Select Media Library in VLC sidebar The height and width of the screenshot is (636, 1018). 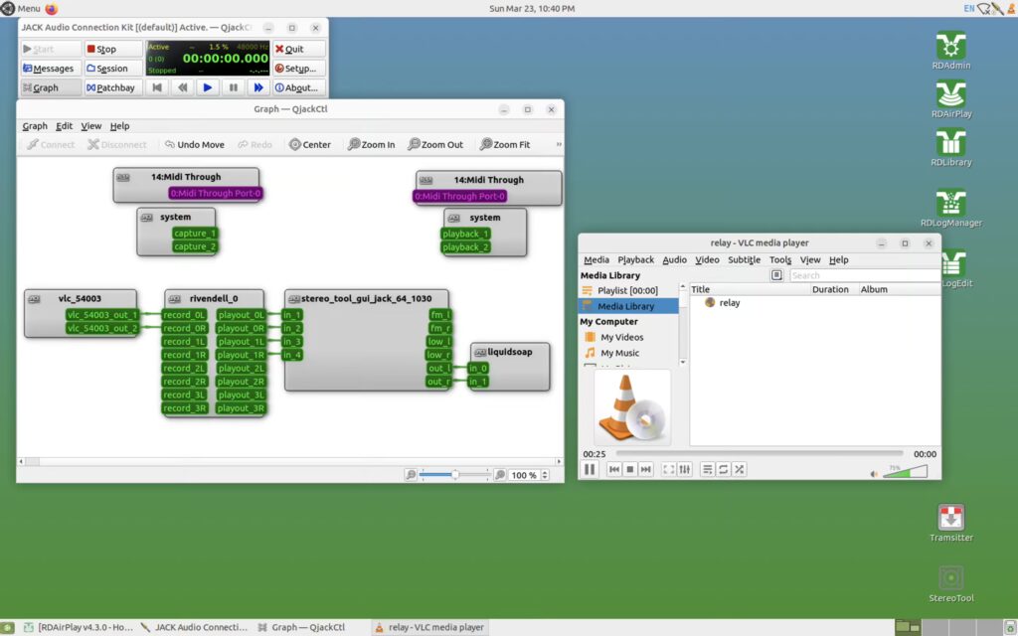(628, 306)
